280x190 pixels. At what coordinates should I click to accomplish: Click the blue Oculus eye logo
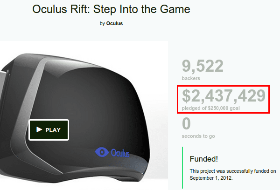(102, 152)
